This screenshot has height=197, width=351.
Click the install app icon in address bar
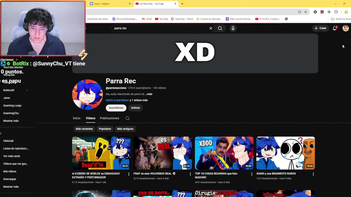coord(299,12)
